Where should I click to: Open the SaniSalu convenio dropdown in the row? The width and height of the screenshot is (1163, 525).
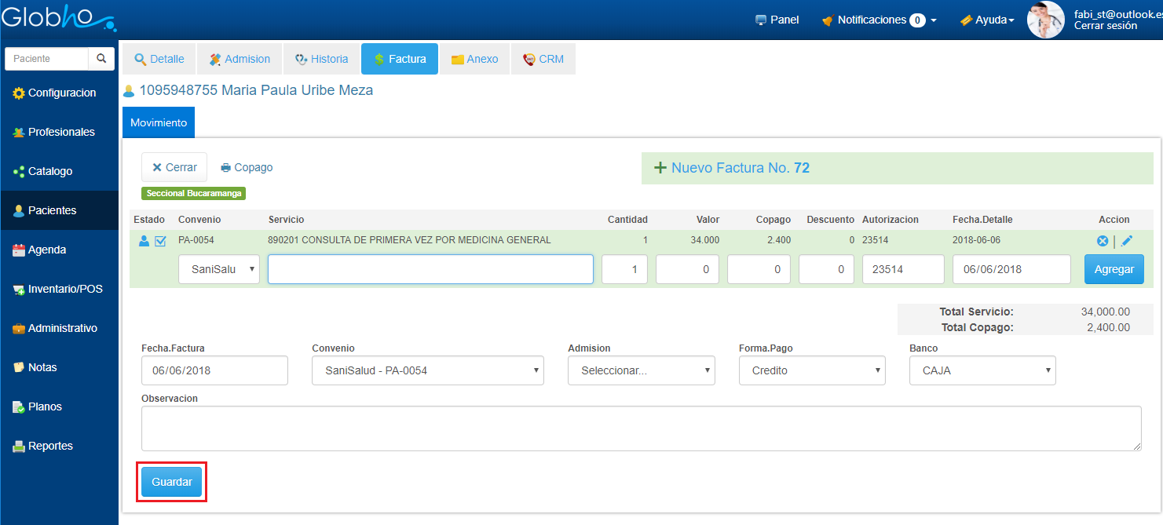218,269
